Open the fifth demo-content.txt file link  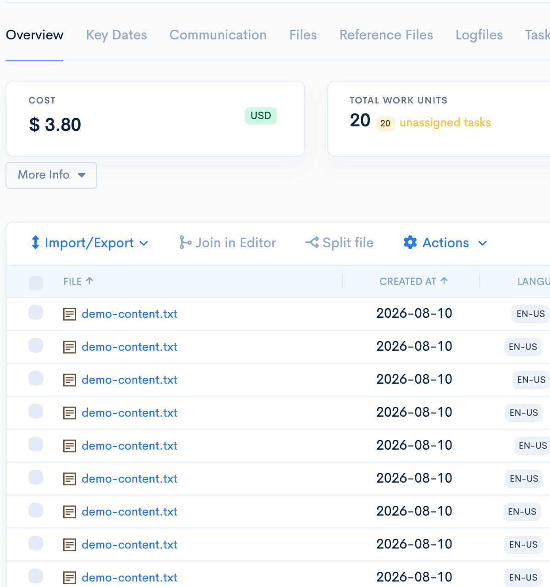point(129,446)
